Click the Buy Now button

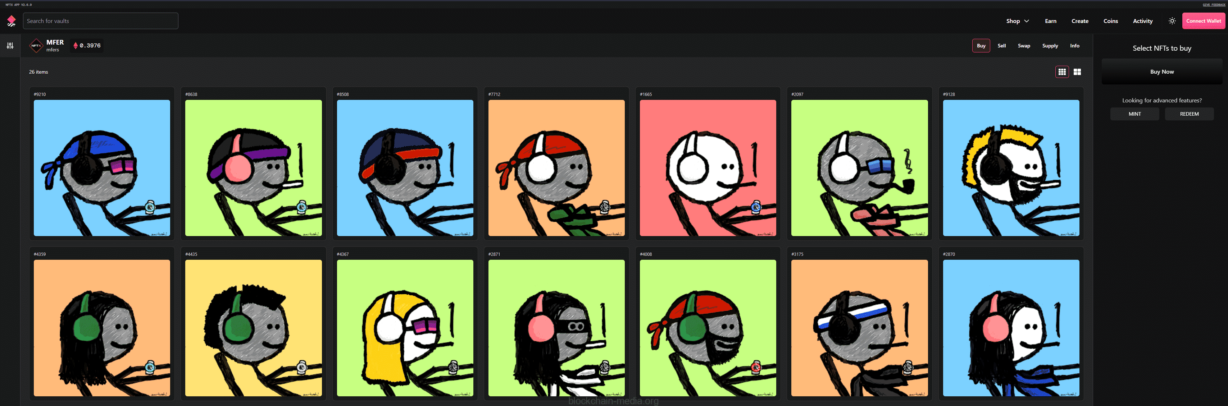point(1162,71)
